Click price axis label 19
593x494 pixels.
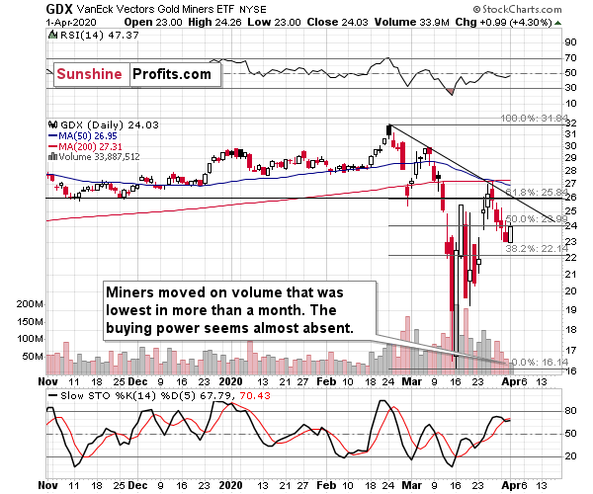pos(570,310)
